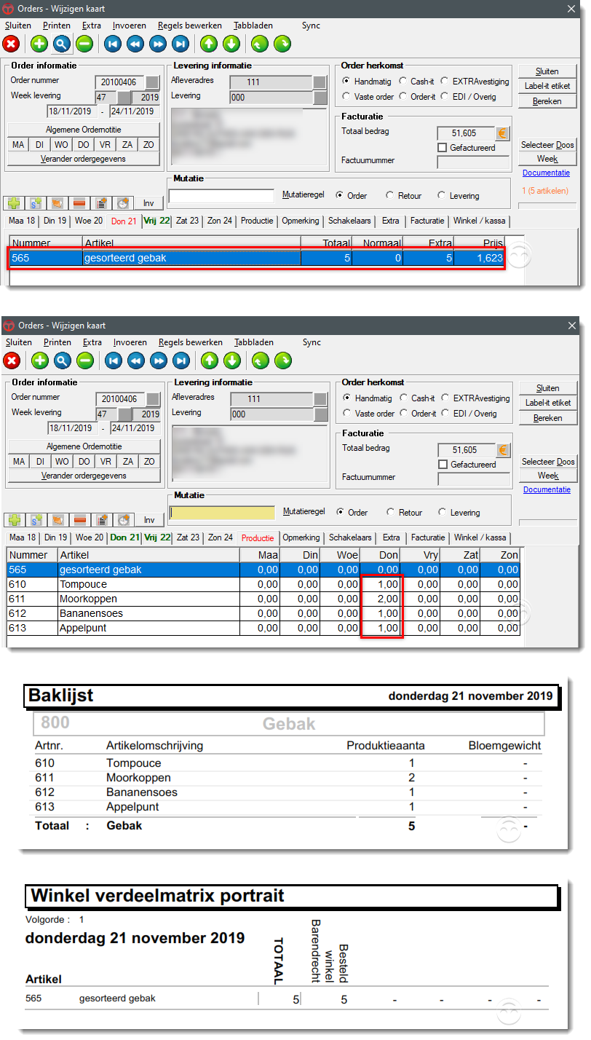Image resolution: width=591 pixels, height=1040 pixels.
Task: Click fast-forward next-record icon in Don 21-view Orders window
Action: (158, 44)
